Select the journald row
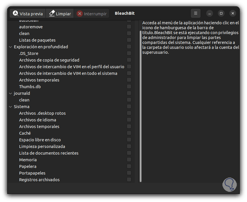 pos(22,93)
